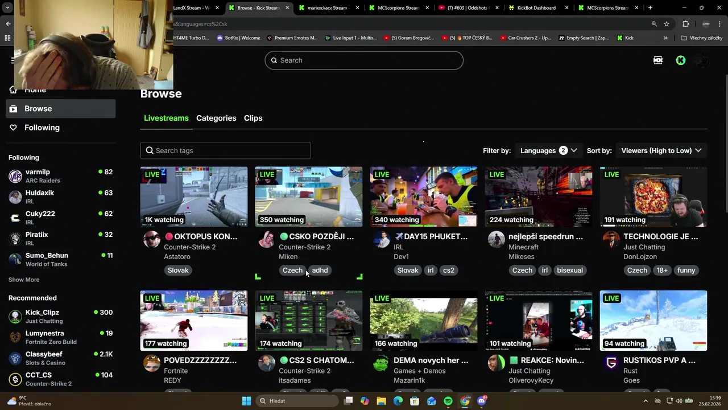Open Premium Emotes bookmark
Image resolution: width=728 pixels, height=410 pixels.
point(292,38)
